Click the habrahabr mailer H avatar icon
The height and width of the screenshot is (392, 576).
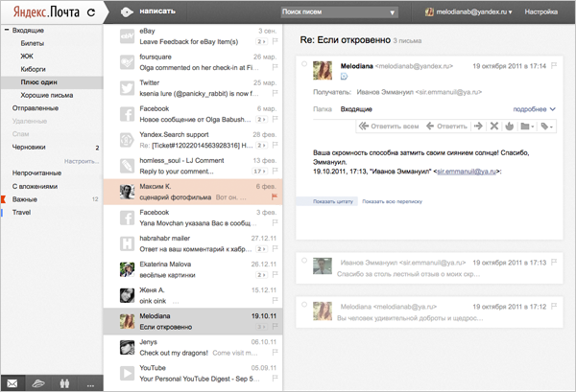point(127,243)
